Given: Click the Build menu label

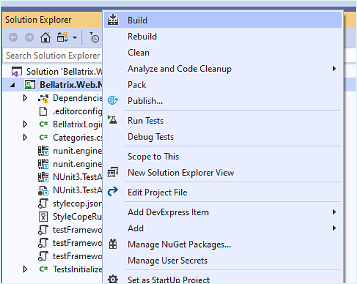Looking at the screenshot, I should point(137,20).
